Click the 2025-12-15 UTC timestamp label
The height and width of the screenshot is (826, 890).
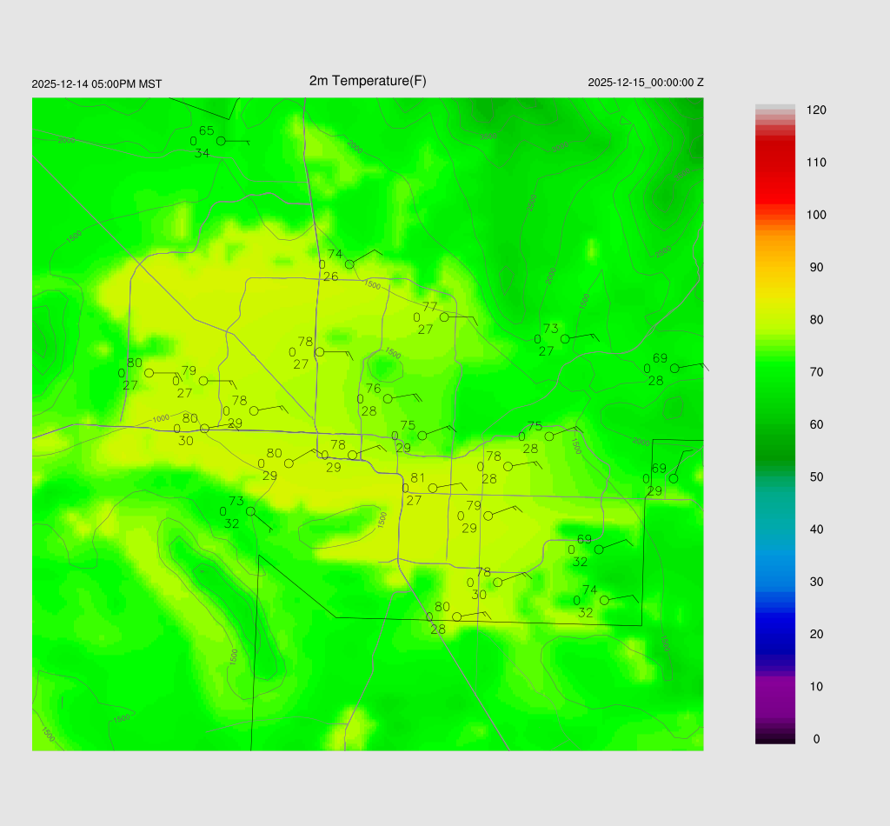[646, 83]
